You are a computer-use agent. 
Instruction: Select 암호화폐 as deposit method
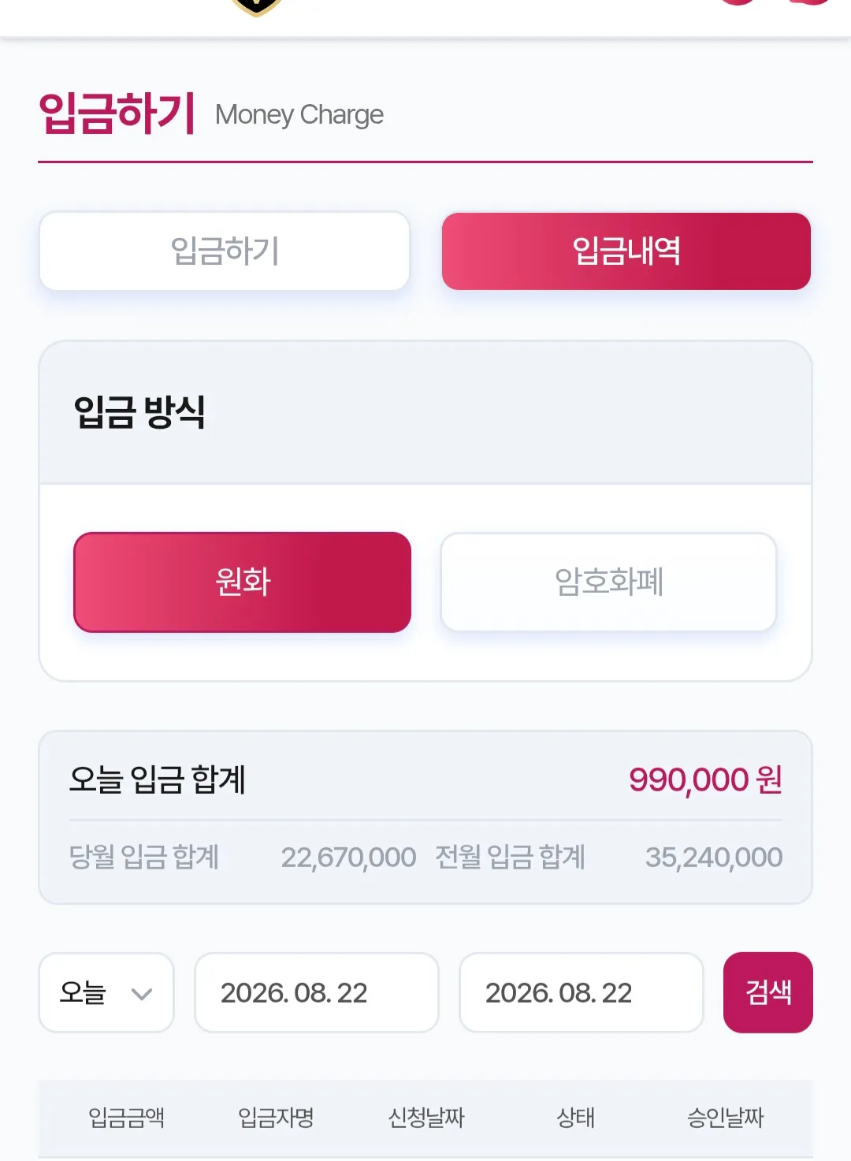[x=608, y=582]
